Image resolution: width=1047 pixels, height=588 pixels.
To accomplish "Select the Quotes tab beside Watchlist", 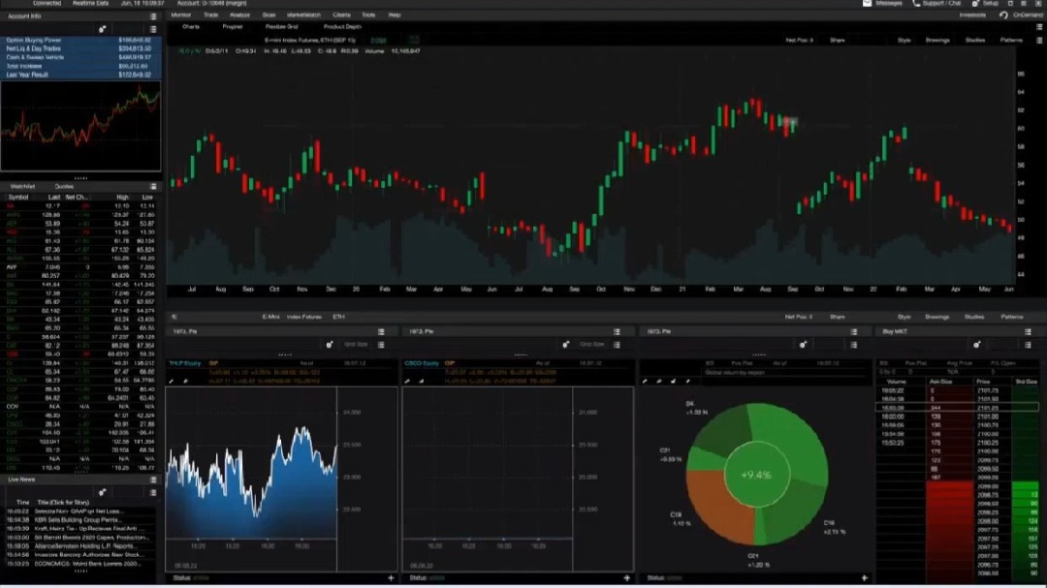I will click(64, 186).
